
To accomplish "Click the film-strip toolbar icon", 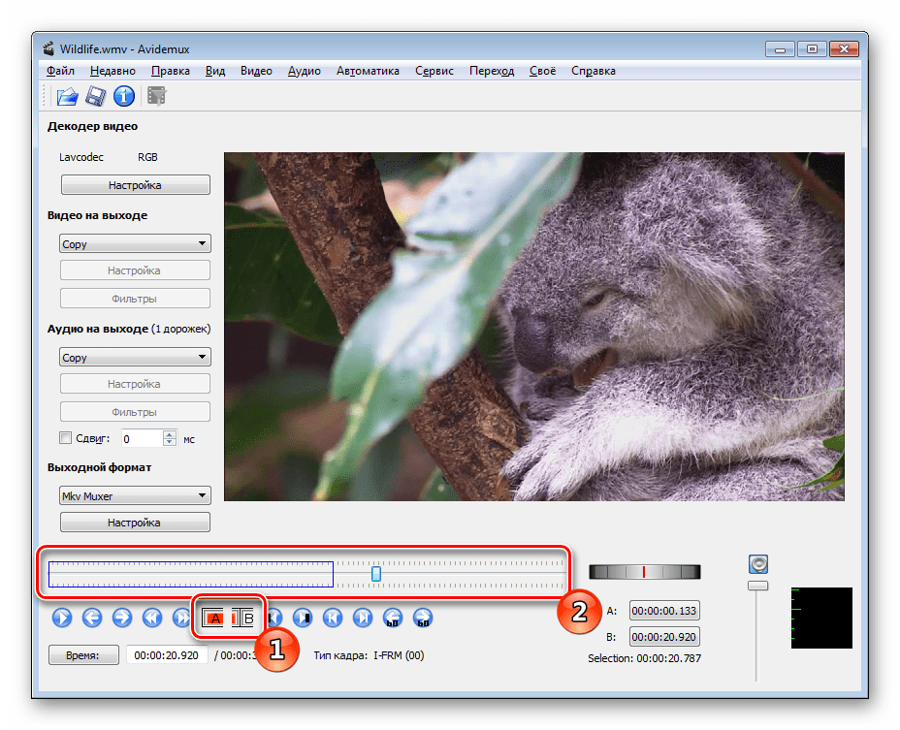I will (156, 96).
